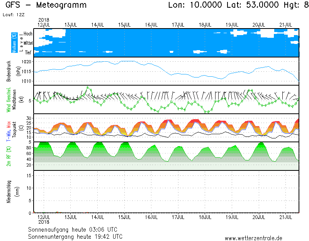Click the www.wetterzentrale.de website link
309x241 pixels.
[x=253, y=238]
